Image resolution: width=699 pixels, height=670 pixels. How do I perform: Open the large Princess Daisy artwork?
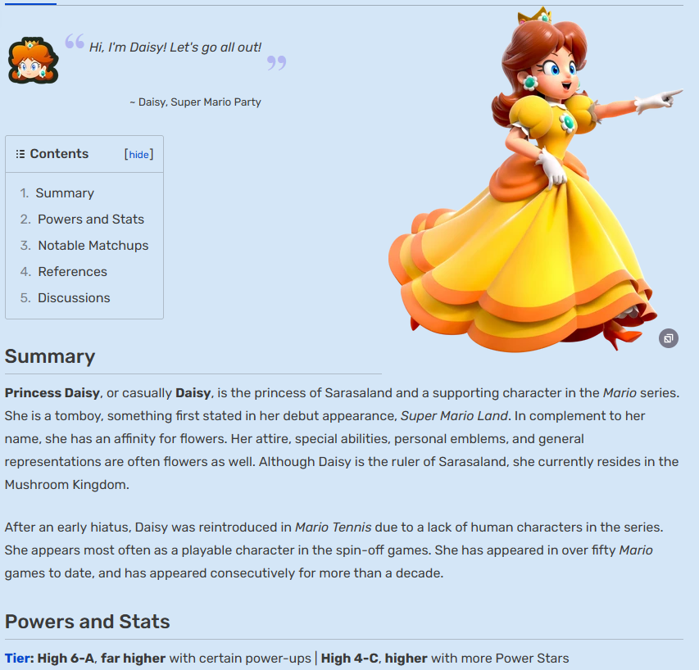(536, 179)
